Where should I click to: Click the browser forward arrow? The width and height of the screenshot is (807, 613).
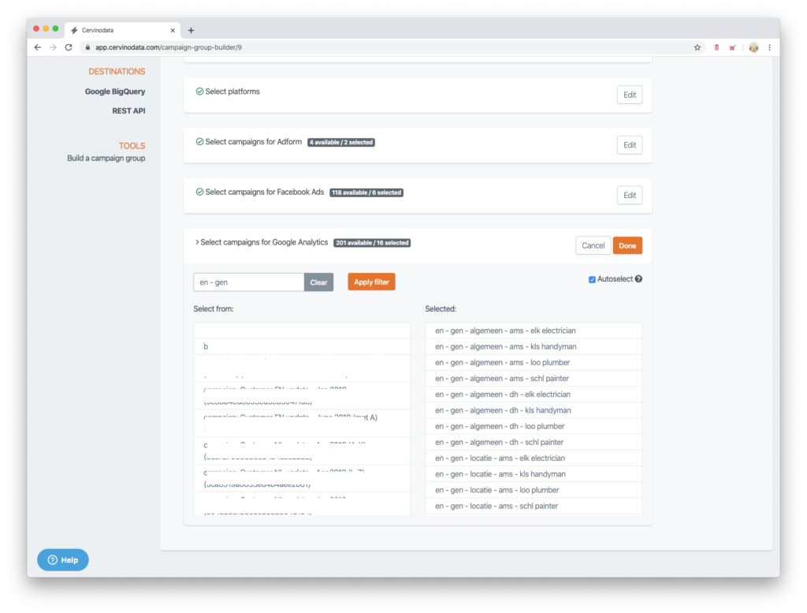[x=53, y=47]
